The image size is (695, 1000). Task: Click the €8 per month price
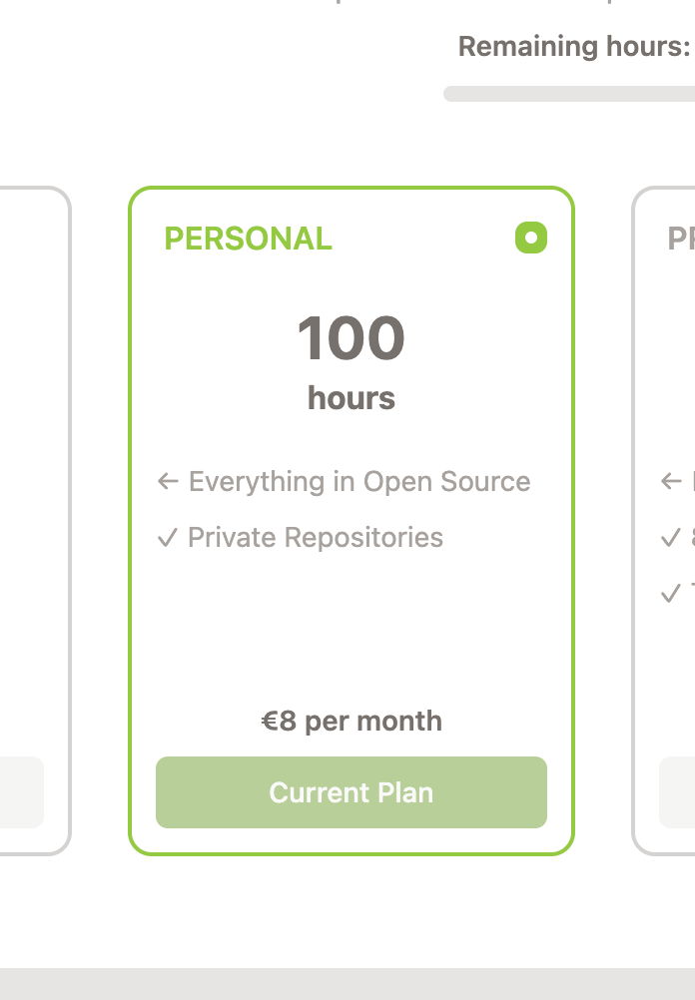tap(351, 722)
